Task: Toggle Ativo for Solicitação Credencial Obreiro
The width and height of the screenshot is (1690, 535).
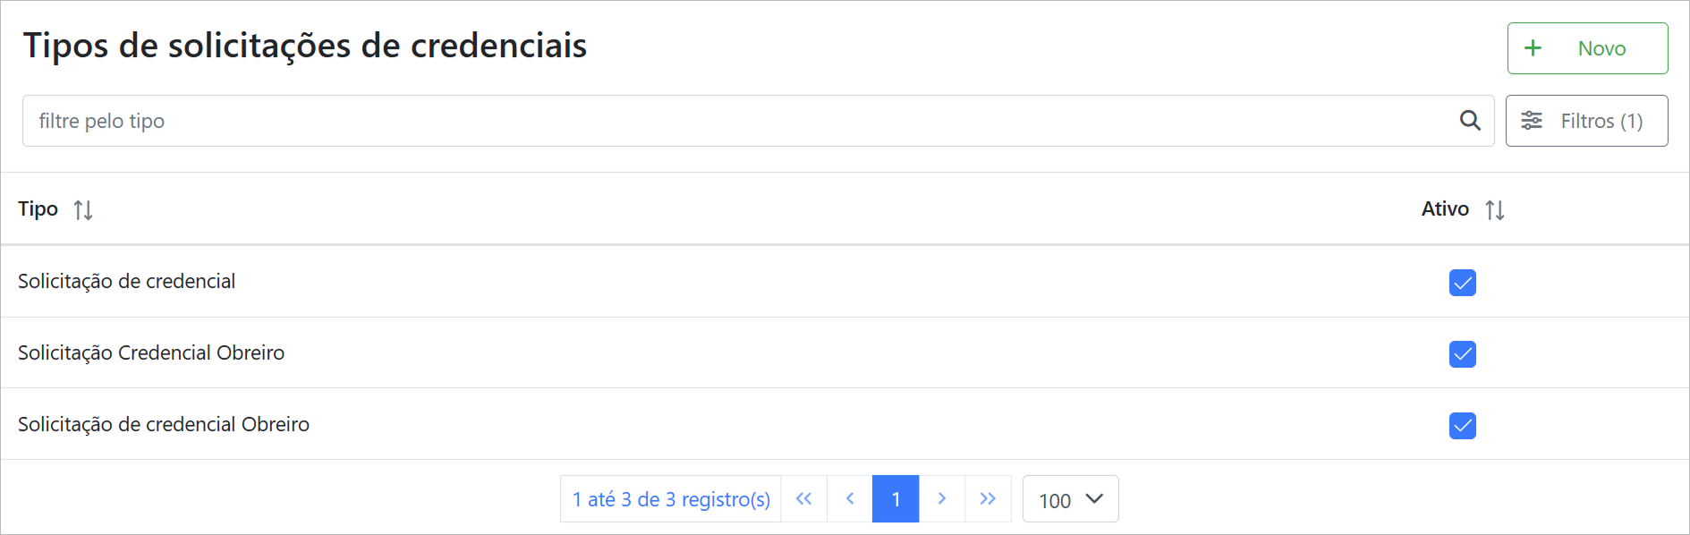Action: [1462, 354]
